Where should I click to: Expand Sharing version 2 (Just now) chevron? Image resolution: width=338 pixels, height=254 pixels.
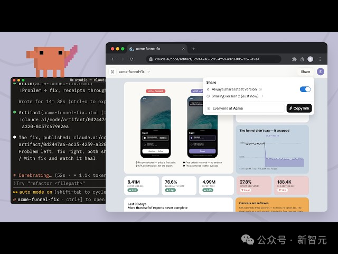click(x=262, y=96)
